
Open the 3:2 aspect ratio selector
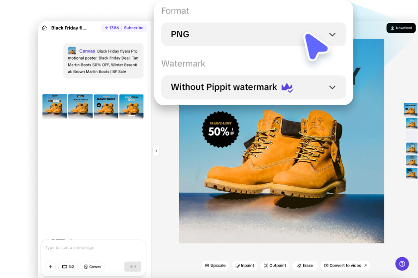tap(68, 267)
